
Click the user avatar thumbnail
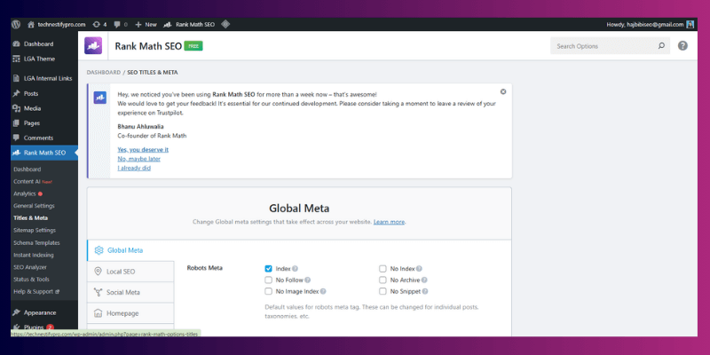click(x=690, y=25)
